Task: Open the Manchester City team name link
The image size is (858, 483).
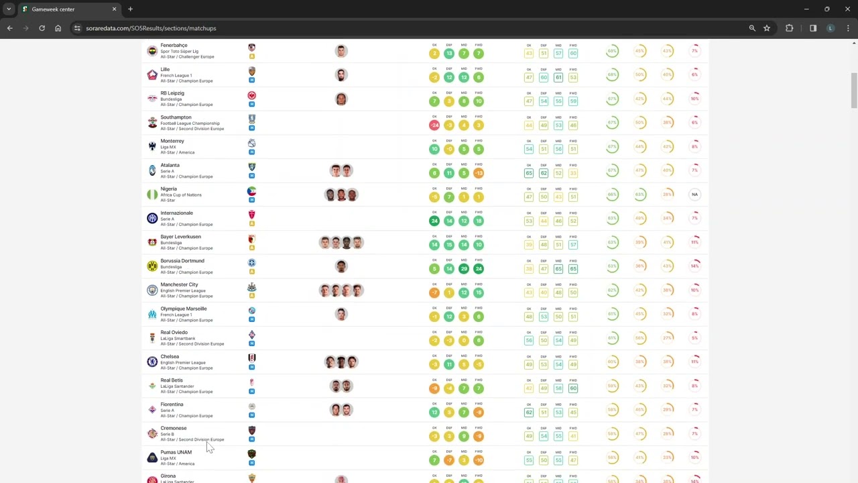Action: (179, 284)
